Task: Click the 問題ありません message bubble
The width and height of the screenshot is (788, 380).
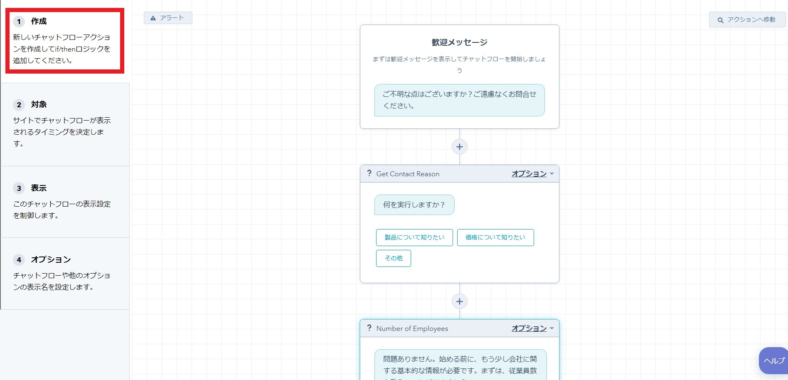Action: coord(460,365)
